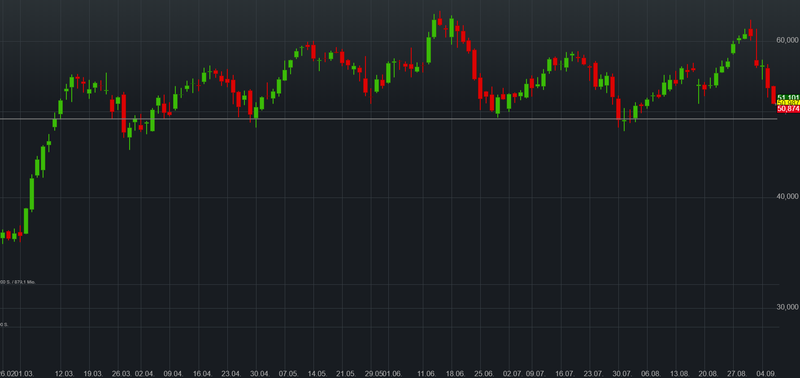Grab the small handle beside yellow price tag
The image size is (800, 378).
776,104
